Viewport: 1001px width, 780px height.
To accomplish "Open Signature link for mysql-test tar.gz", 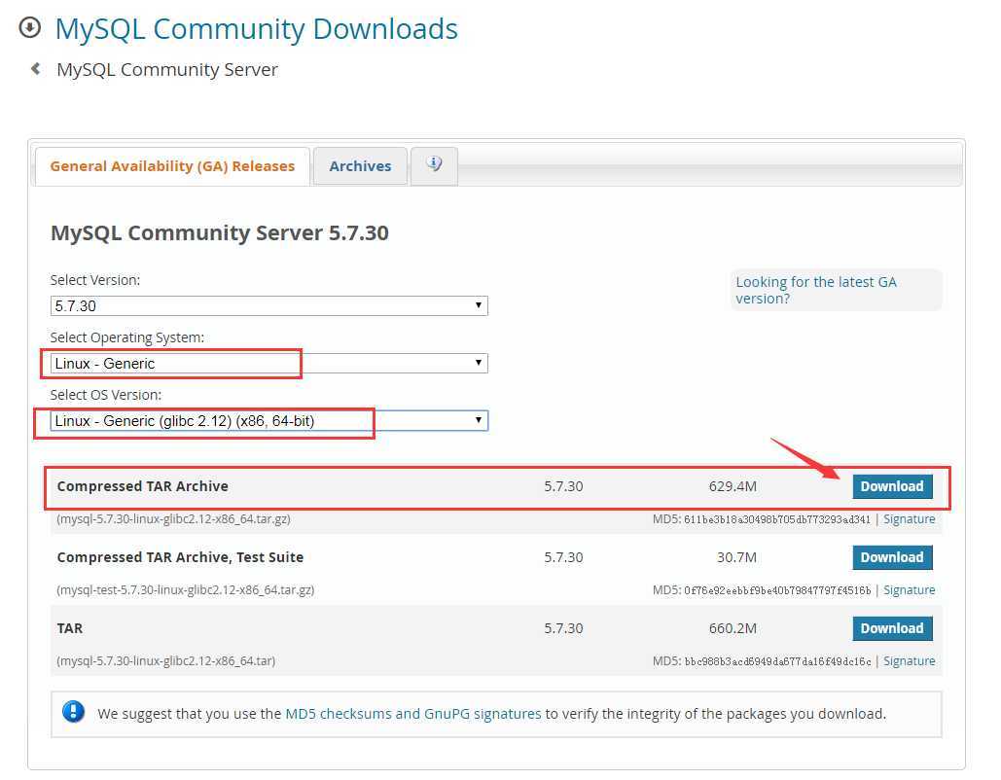I will (x=909, y=589).
